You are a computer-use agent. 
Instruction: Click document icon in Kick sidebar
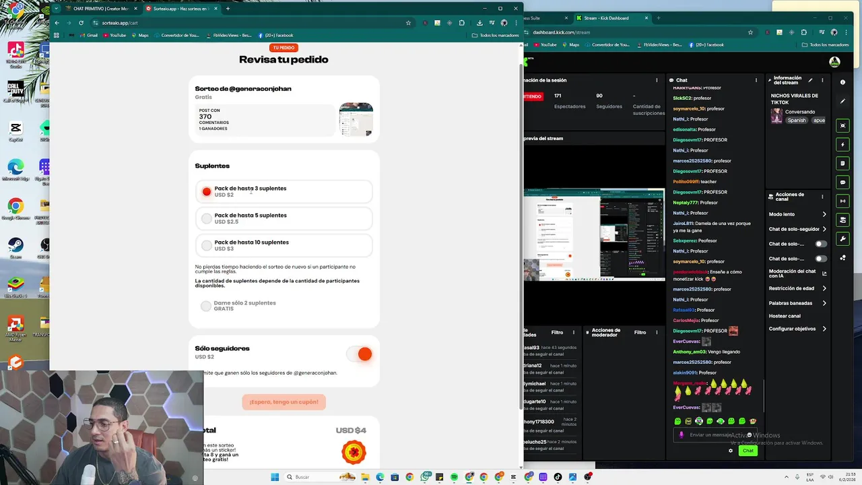click(x=842, y=163)
